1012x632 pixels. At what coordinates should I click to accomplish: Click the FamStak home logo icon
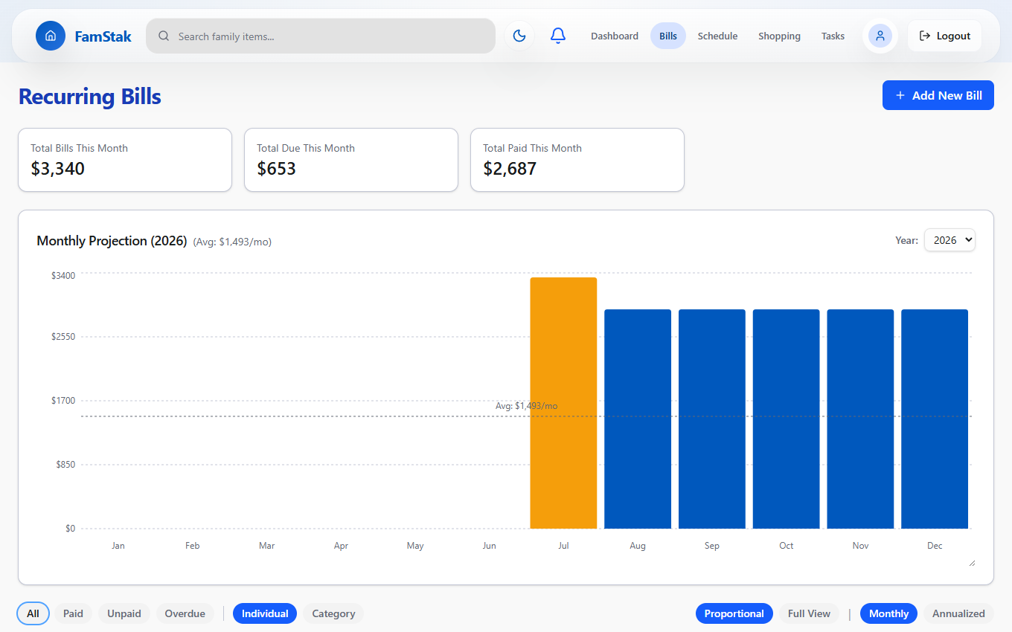point(51,36)
